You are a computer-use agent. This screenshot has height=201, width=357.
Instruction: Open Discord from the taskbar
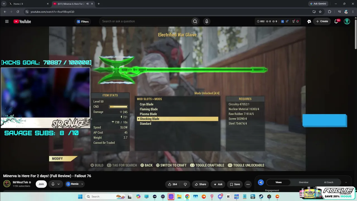click(220, 197)
